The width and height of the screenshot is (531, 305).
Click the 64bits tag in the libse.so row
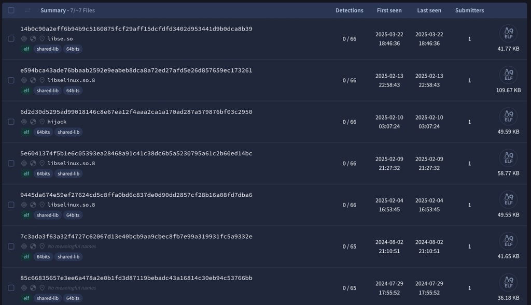[x=73, y=49]
